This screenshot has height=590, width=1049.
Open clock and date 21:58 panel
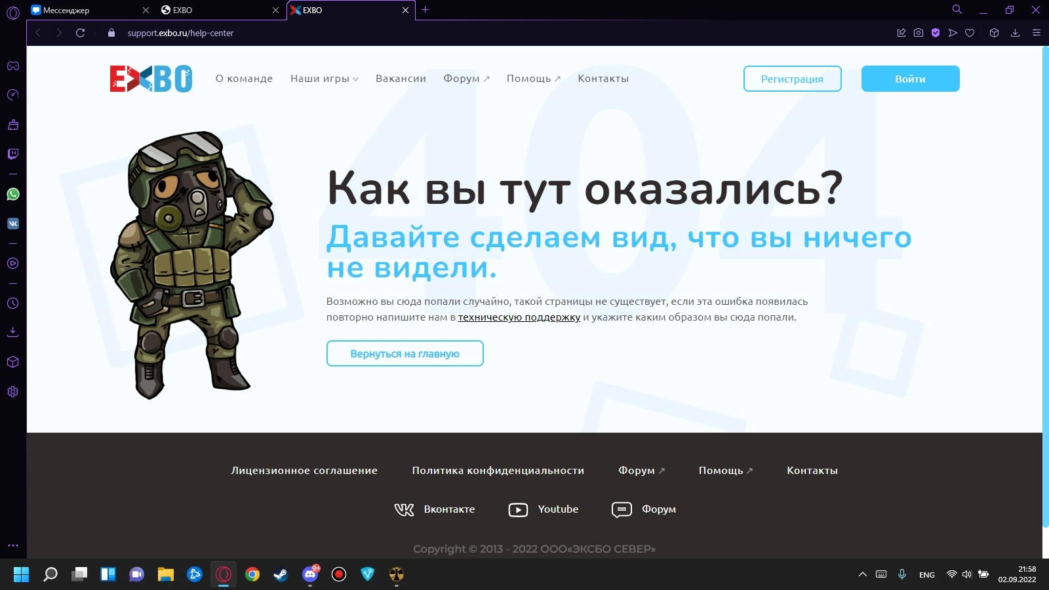click(1018, 574)
